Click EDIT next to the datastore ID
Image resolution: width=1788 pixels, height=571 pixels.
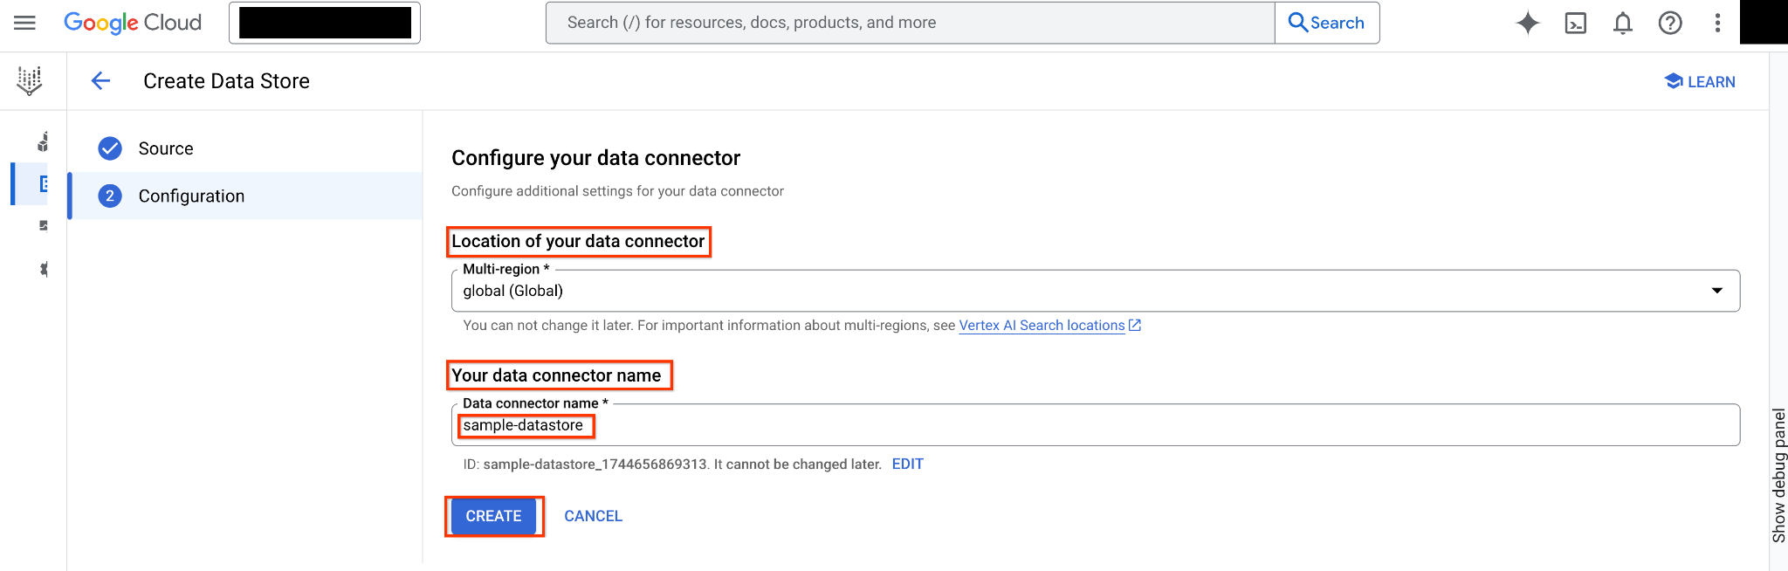(907, 464)
